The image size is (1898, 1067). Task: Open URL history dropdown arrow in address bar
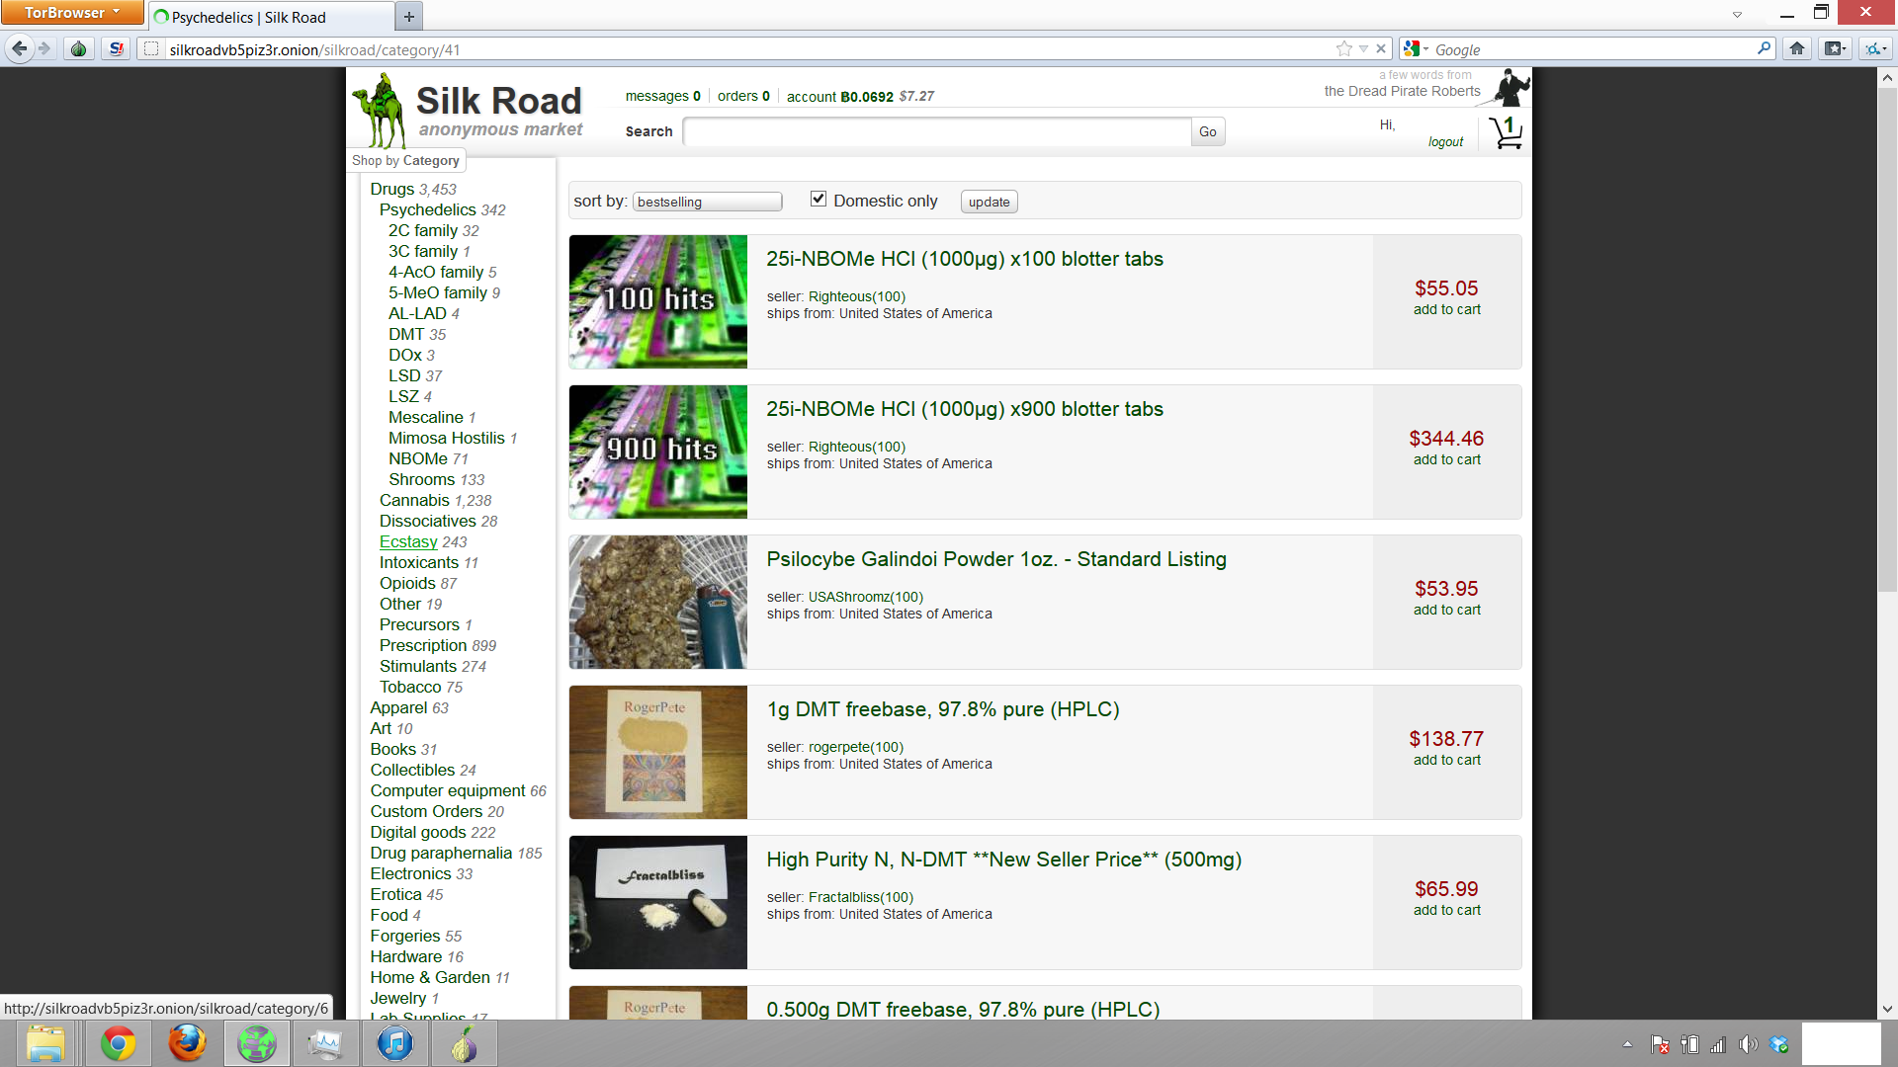pyautogui.click(x=1363, y=48)
